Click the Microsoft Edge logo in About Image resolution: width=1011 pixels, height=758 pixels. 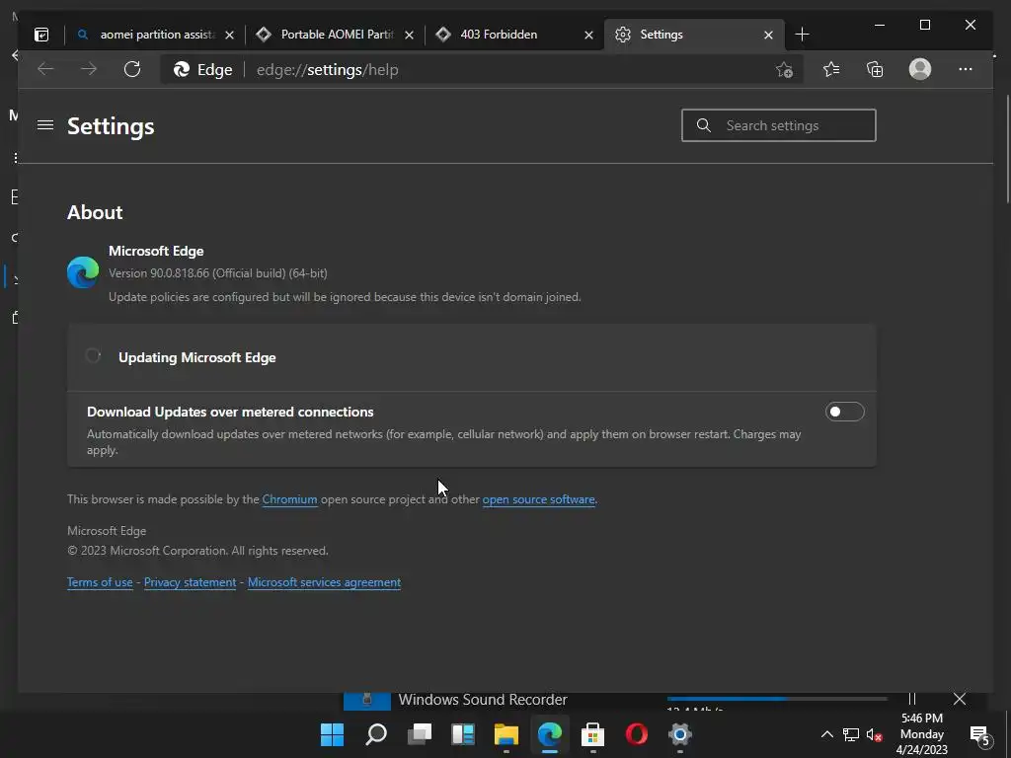tap(83, 272)
